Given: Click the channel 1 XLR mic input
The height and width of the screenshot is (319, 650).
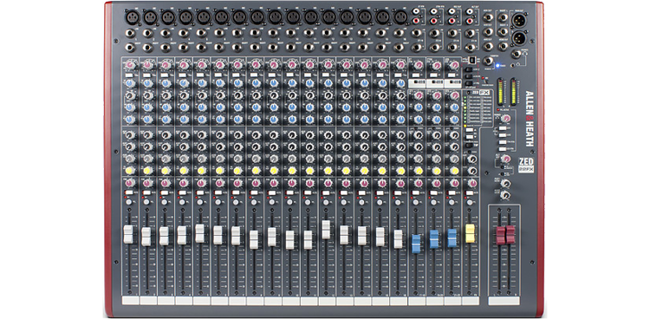Looking at the screenshot, I should (x=132, y=17).
